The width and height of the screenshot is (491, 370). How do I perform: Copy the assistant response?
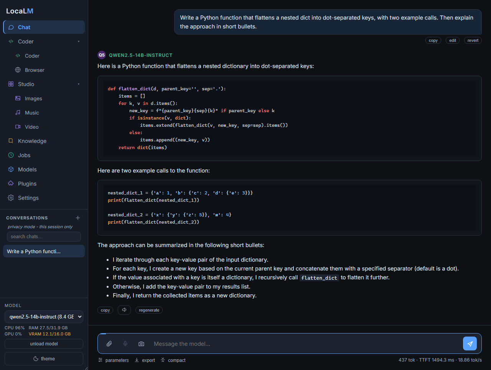pyautogui.click(x=105, y=310)
